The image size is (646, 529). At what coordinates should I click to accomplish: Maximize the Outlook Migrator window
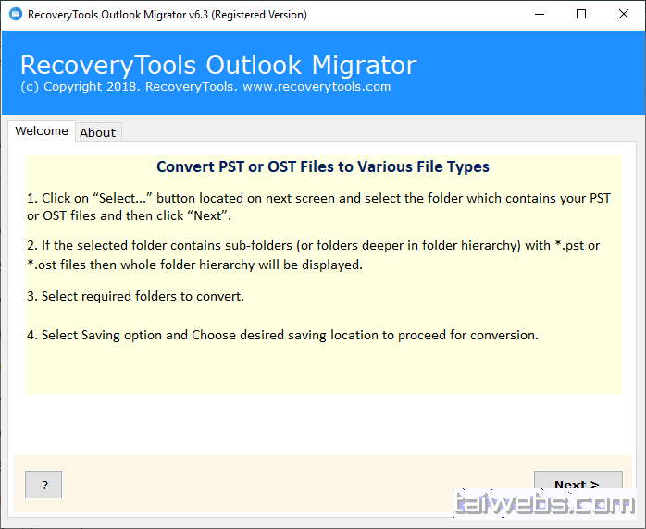click(x=580, y=15)
